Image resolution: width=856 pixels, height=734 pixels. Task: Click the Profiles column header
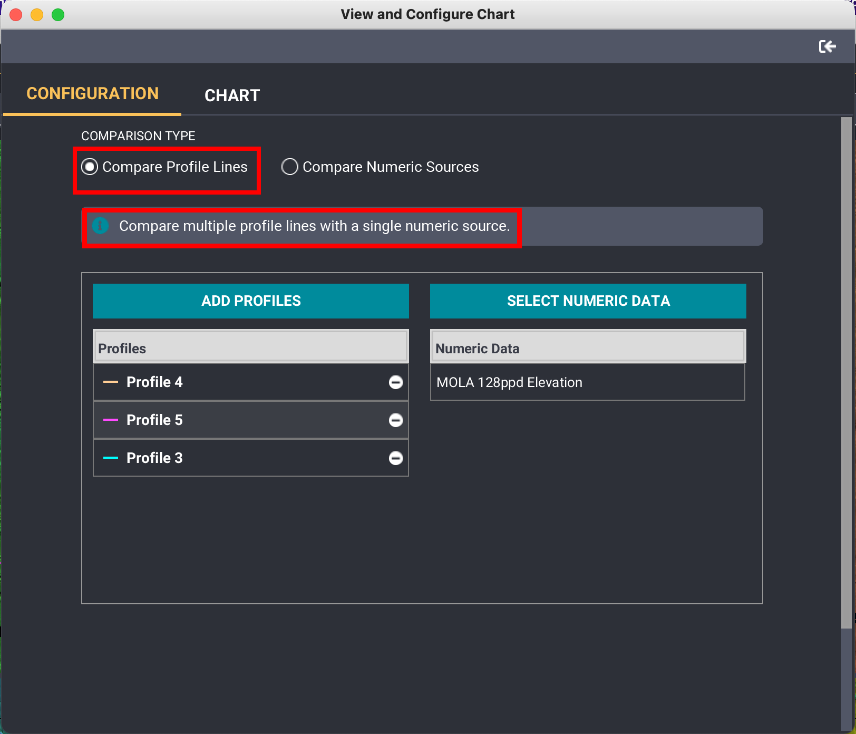point(251,347)
